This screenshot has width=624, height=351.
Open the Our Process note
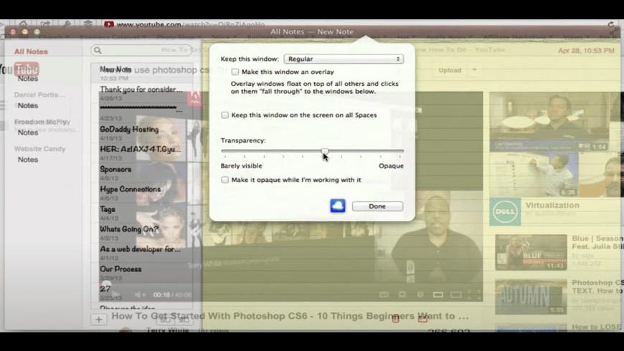point(142,273)
